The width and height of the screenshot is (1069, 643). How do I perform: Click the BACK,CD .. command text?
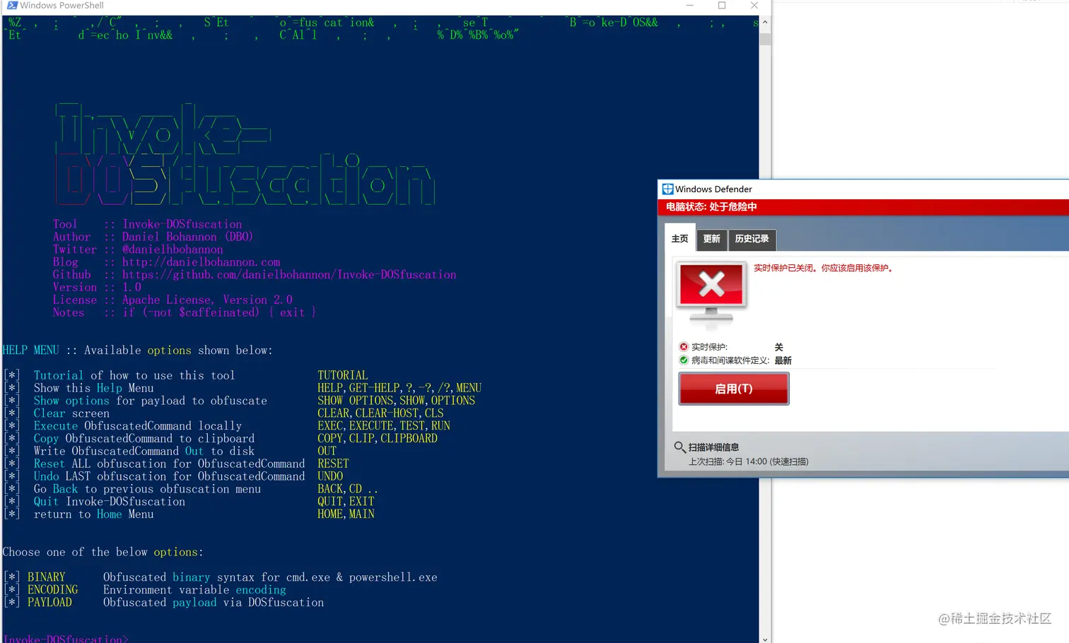click(x=348, y=489)
